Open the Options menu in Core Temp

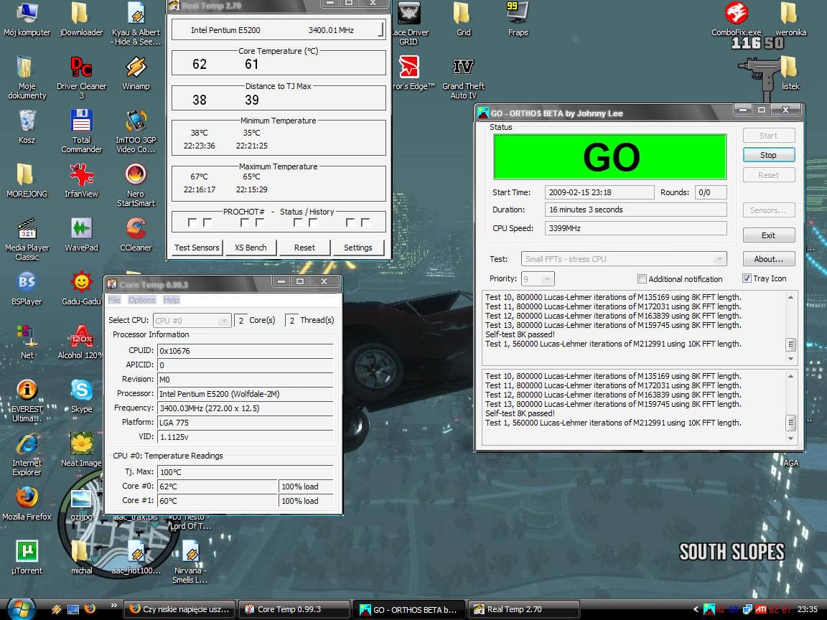[x=141, y=300]
